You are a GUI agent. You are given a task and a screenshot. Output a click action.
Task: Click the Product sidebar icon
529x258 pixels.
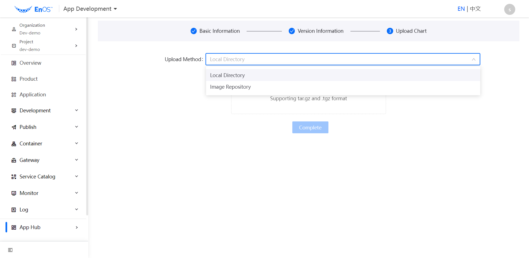pyautogui.click(x=14, y=79)
